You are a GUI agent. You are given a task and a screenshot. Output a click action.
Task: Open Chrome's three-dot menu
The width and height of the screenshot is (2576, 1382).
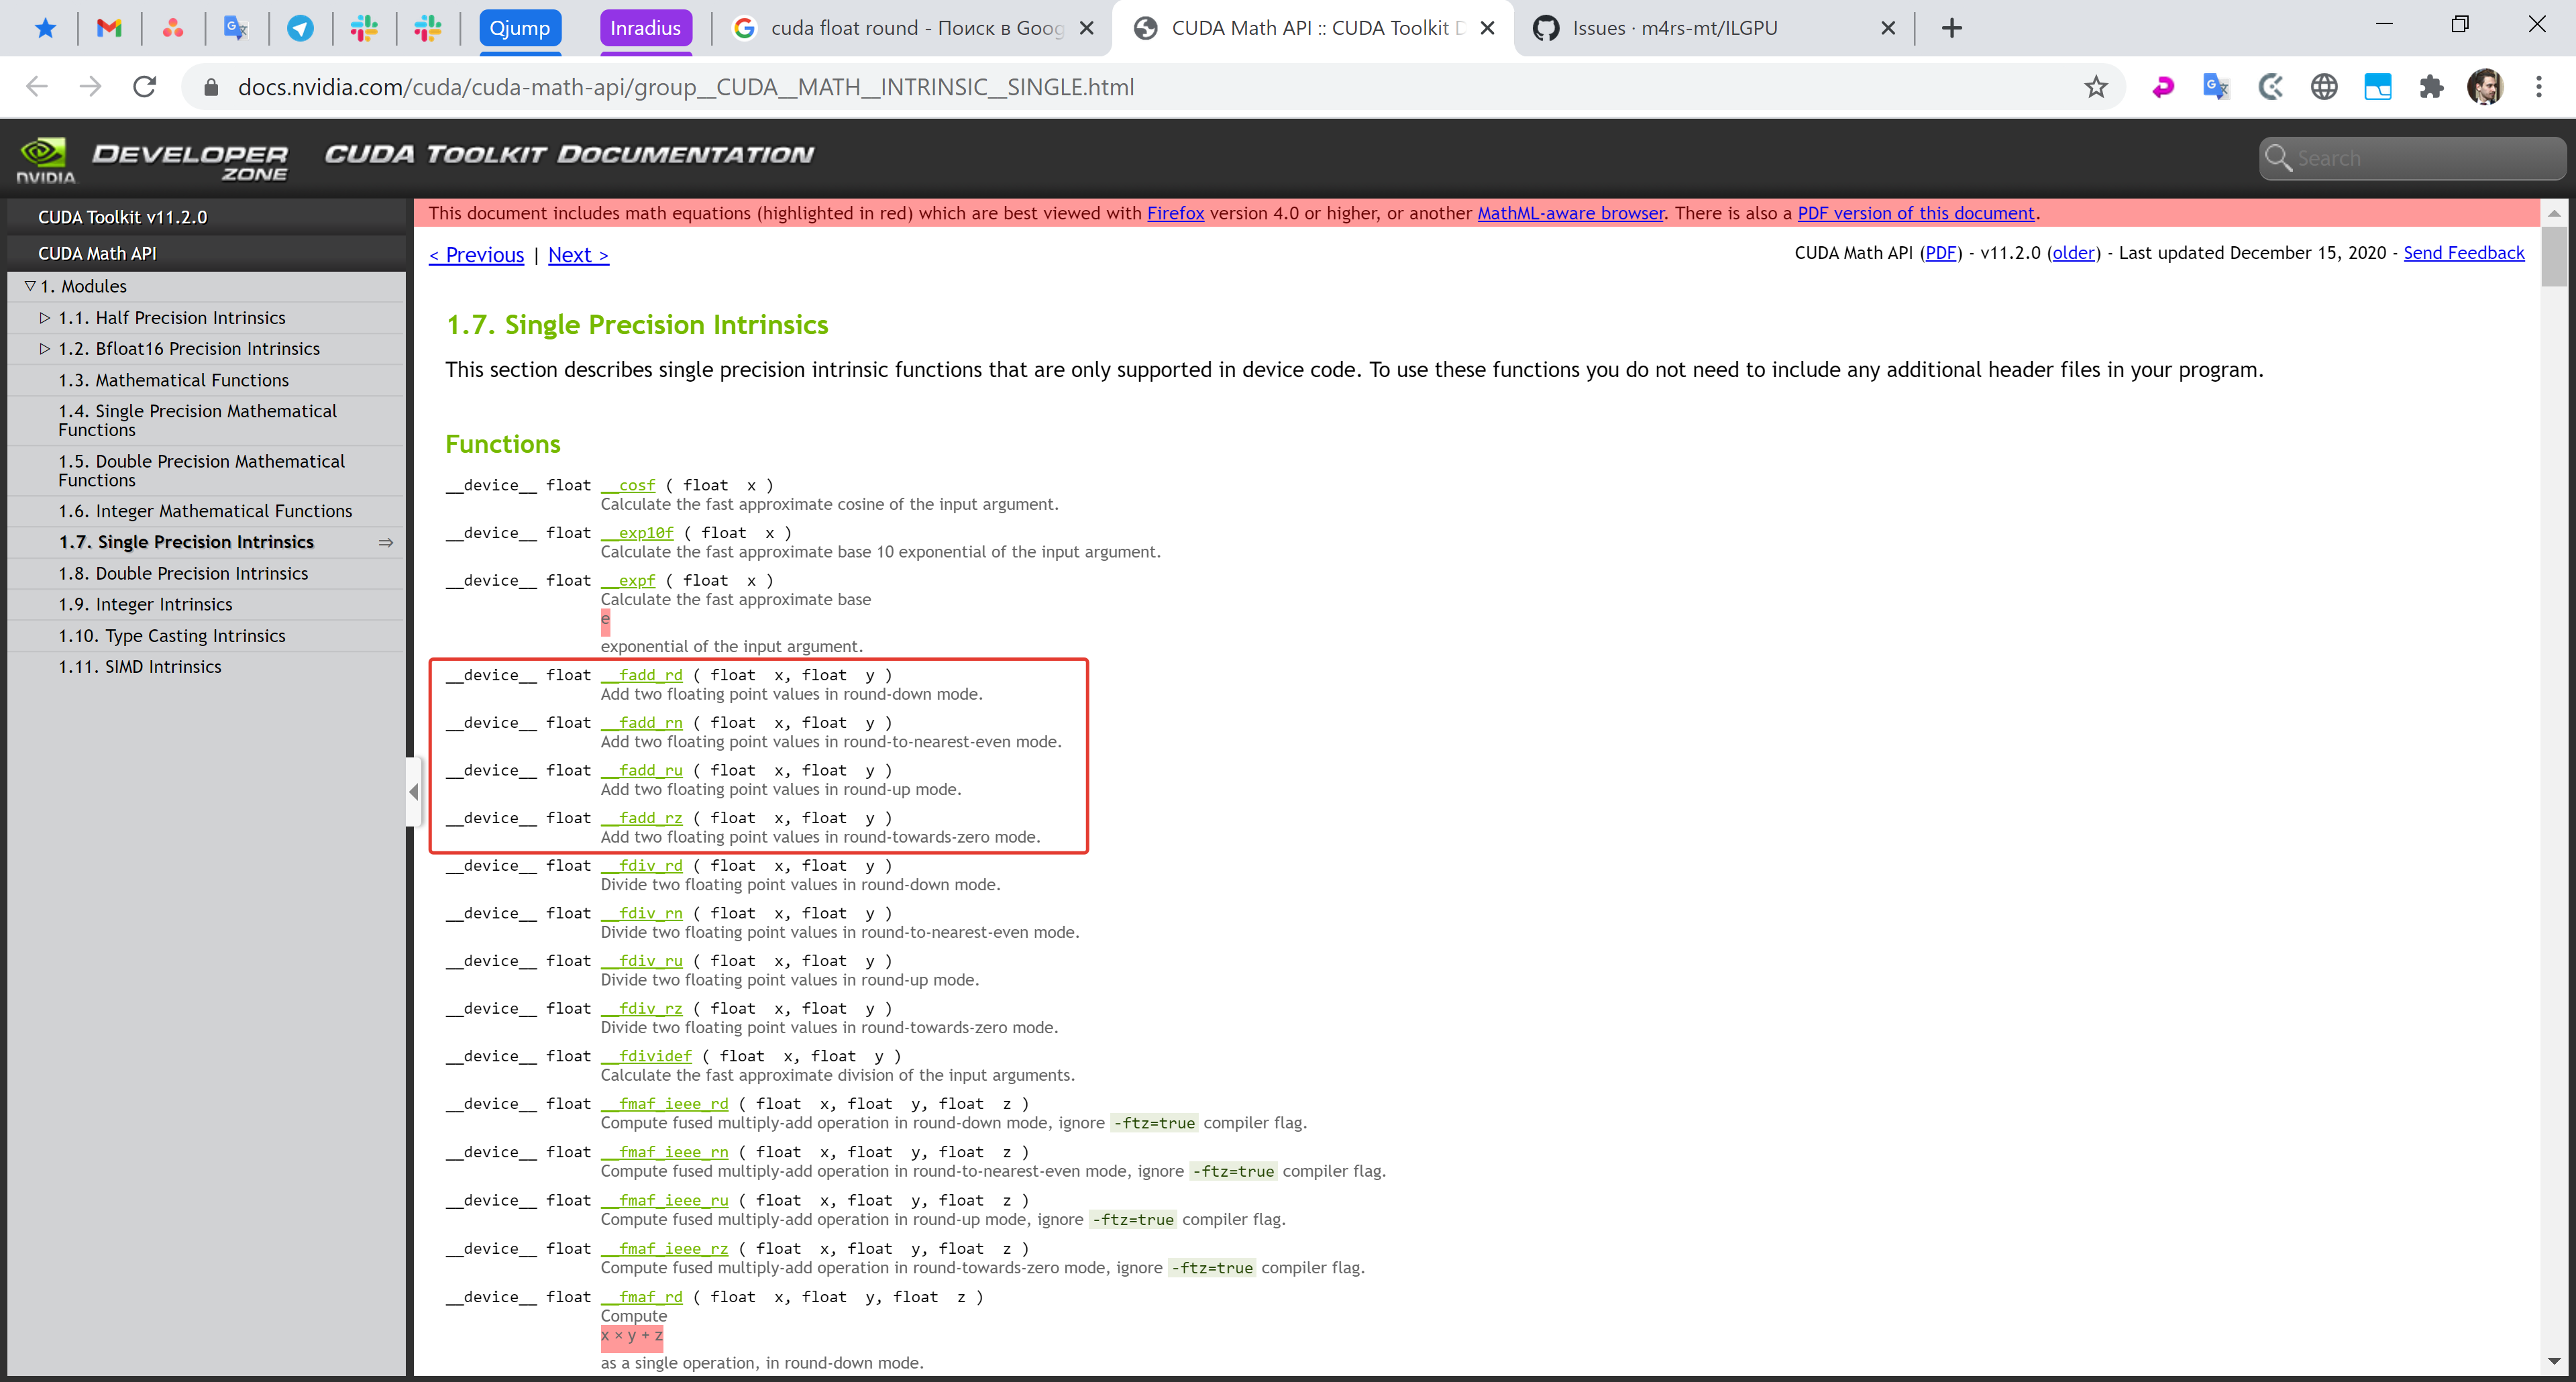point(2539,87)
